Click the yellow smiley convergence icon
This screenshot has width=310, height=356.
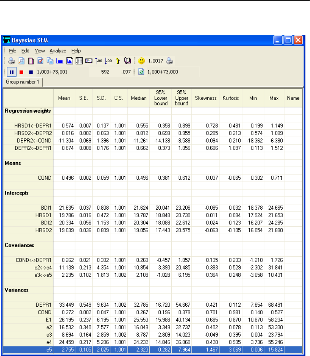point(141,61)
